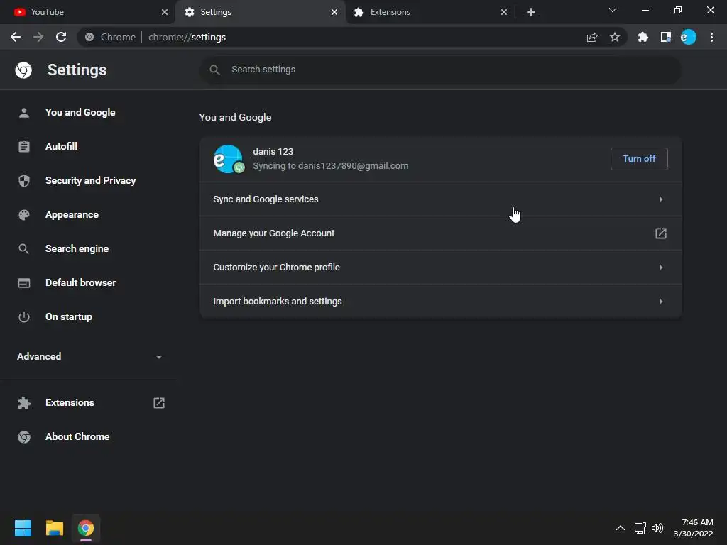Open Security and Privacy settings

pos(90,181)
